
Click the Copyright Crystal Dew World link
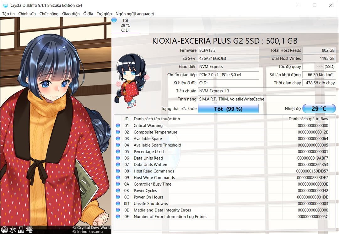coord(91,227)
